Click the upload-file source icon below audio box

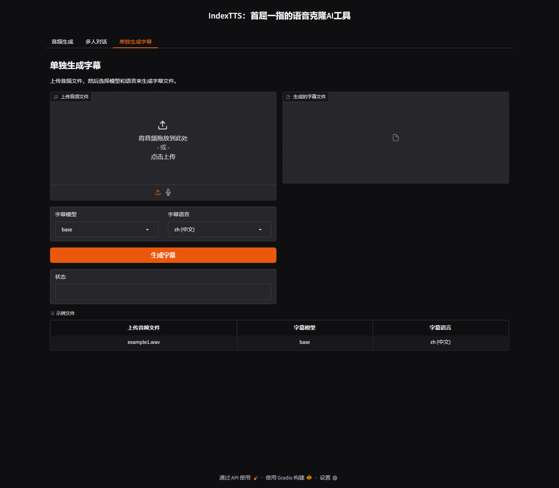[158, 192]
